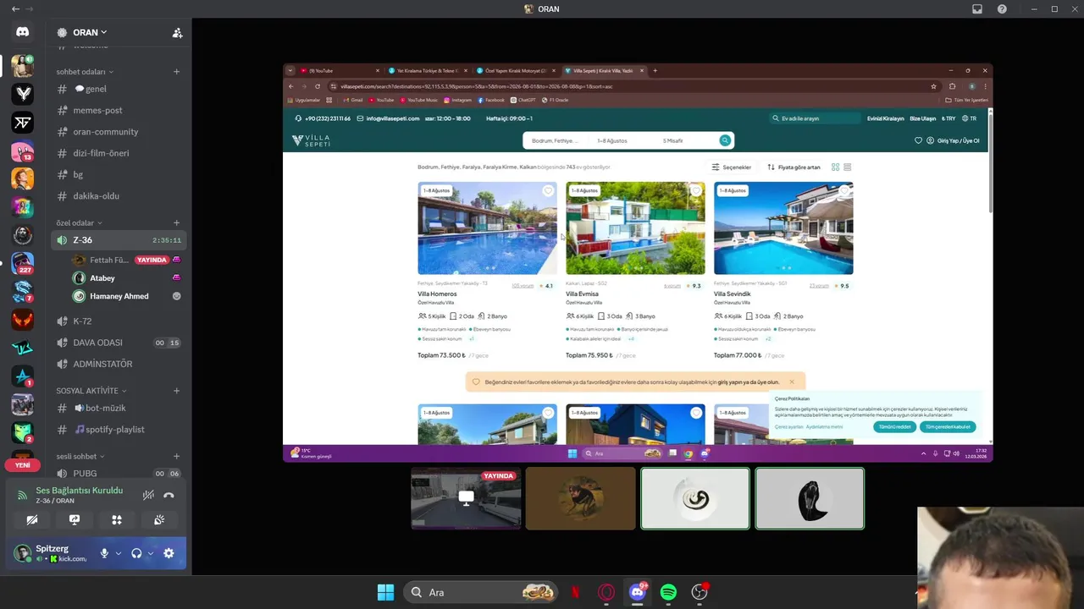This screenshot has width=1084, height=609.
Task: Open user settings gear icon
Action: pyautogui.click(x=169, y=553)
